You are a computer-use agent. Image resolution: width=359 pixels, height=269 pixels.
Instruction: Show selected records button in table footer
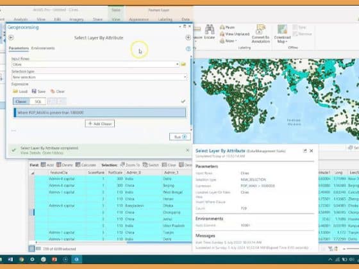[38, 249]
